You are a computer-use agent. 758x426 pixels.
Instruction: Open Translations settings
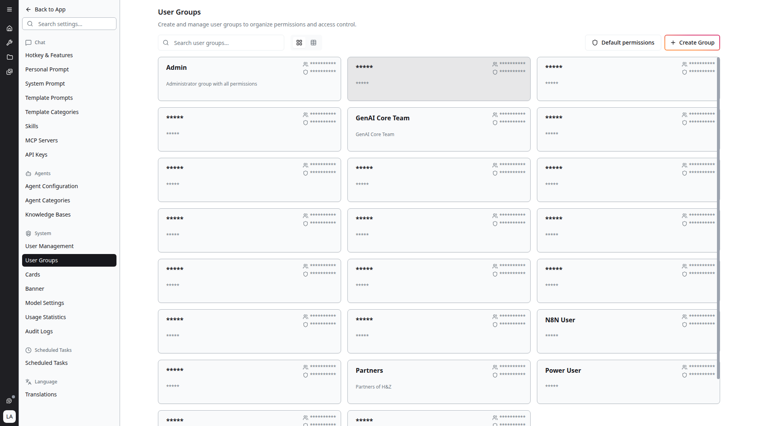[x=69, y=394]
